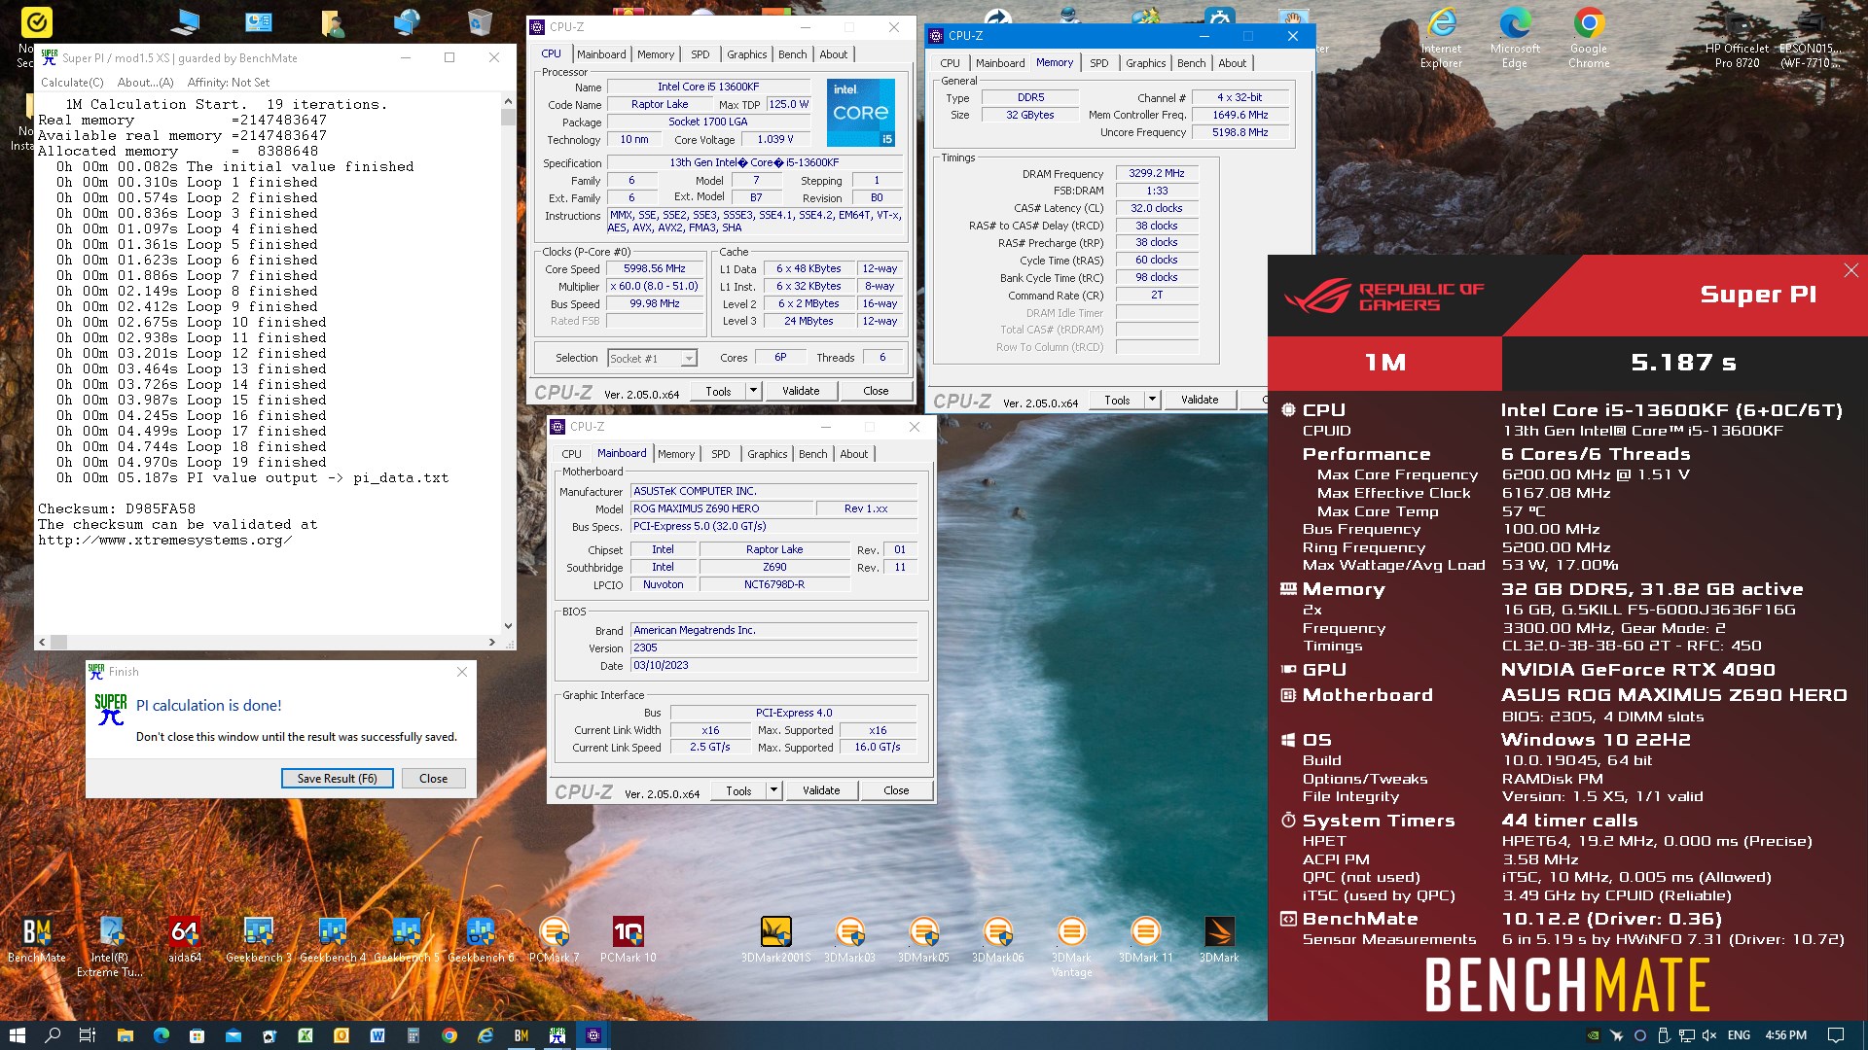
Task: Switch to Mainboard tab in top CPU-Z window
Action: [x=601, y=54]
